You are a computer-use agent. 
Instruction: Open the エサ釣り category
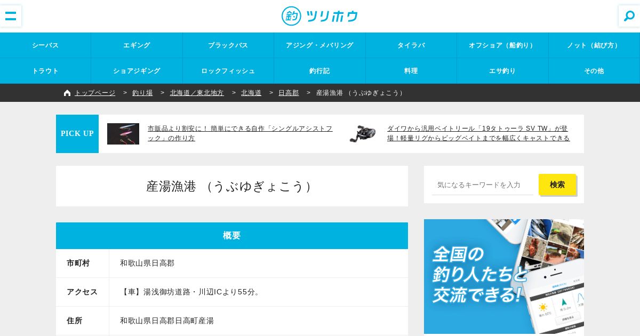pyautogui.click(x=503, y=71)
